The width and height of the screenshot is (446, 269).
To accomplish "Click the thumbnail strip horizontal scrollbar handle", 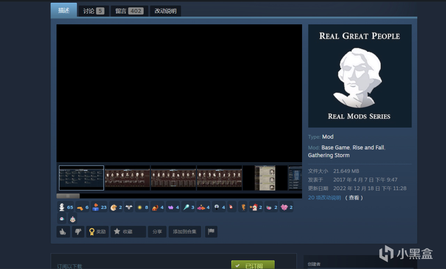I will (x=68, y=196).
